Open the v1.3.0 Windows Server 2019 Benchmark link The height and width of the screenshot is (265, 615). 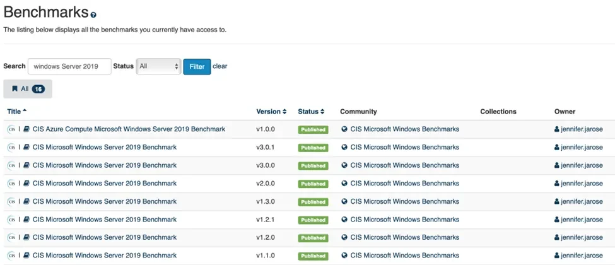pos(104,201)
